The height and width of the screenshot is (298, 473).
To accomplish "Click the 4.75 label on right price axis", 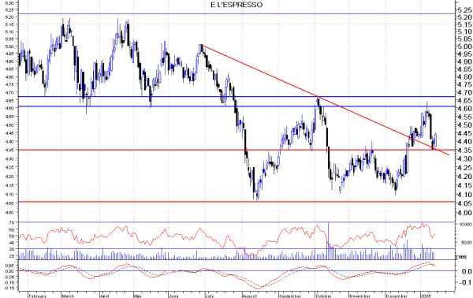I will coord(464,84).
